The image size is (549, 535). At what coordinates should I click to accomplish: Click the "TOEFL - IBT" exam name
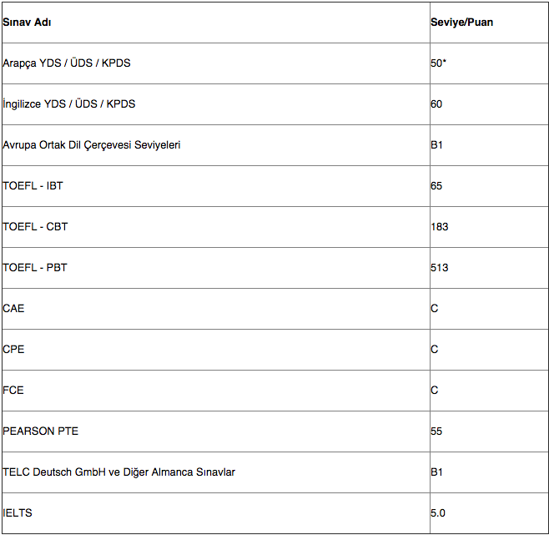tap(33, 186)
